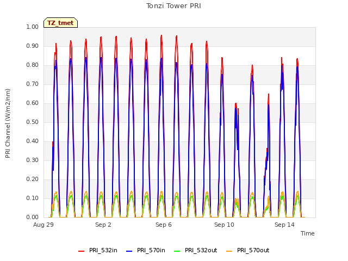Click the Sep 10 x-axis tick label
The image size is (348, 261).
(224, 225)
